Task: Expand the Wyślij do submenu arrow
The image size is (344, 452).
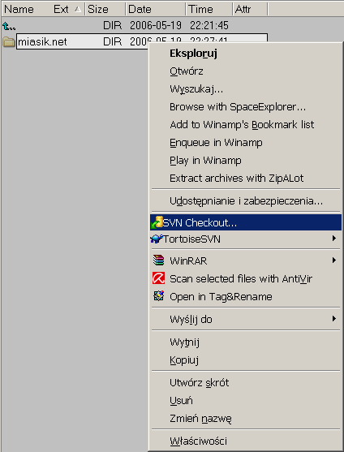Action: click(x=334, y=319)
